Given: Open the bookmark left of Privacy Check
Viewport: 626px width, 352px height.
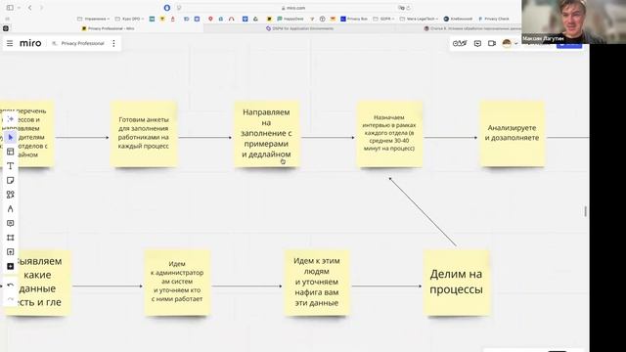Looking at the screenshot, I should click(x=458, y=19).
